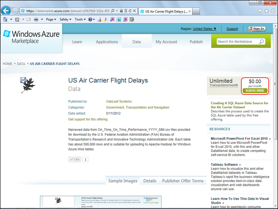This screenshot has height=209, width=278.
Task: Click the Like button
Action: 74,159
